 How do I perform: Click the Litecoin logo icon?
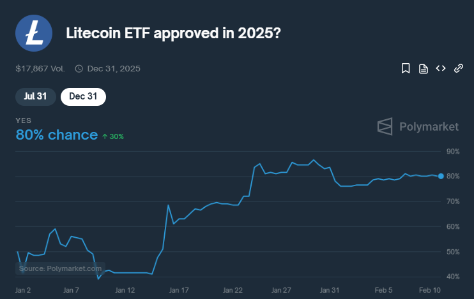coord(34,33)
